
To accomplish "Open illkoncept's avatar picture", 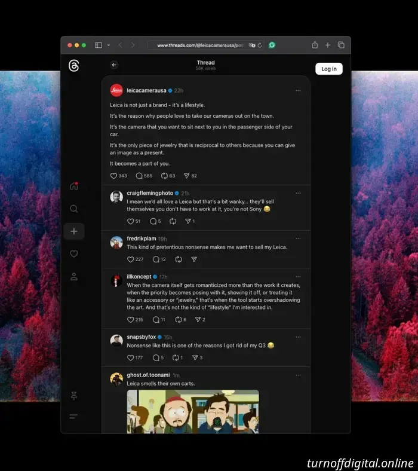I will coord(116,280).
